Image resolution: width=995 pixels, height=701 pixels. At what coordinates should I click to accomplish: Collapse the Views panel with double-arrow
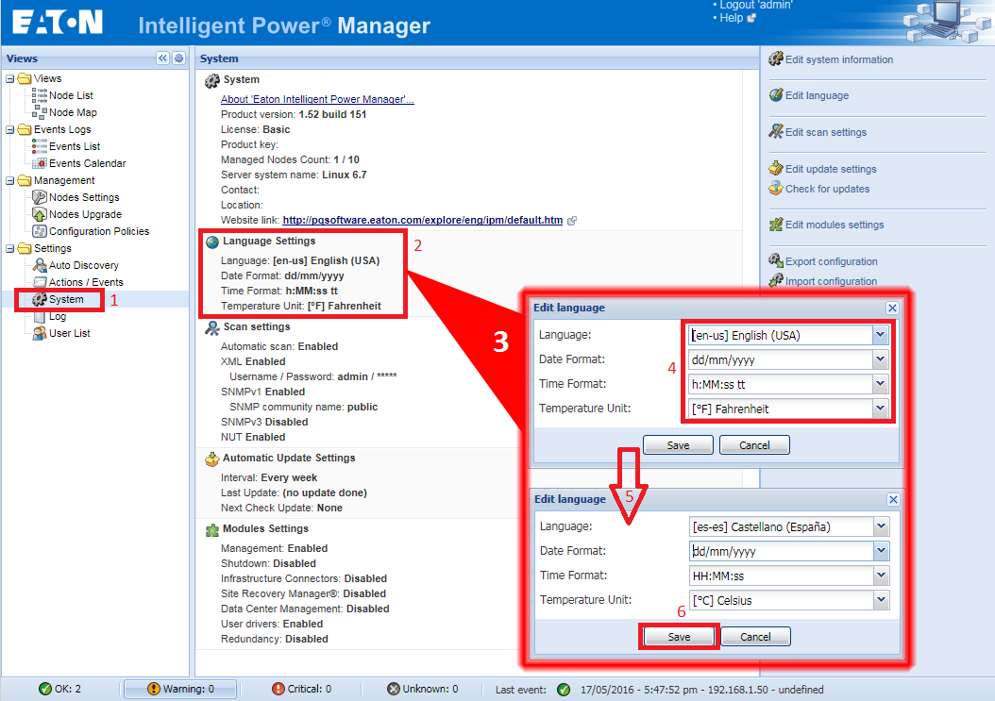[161, 58]
